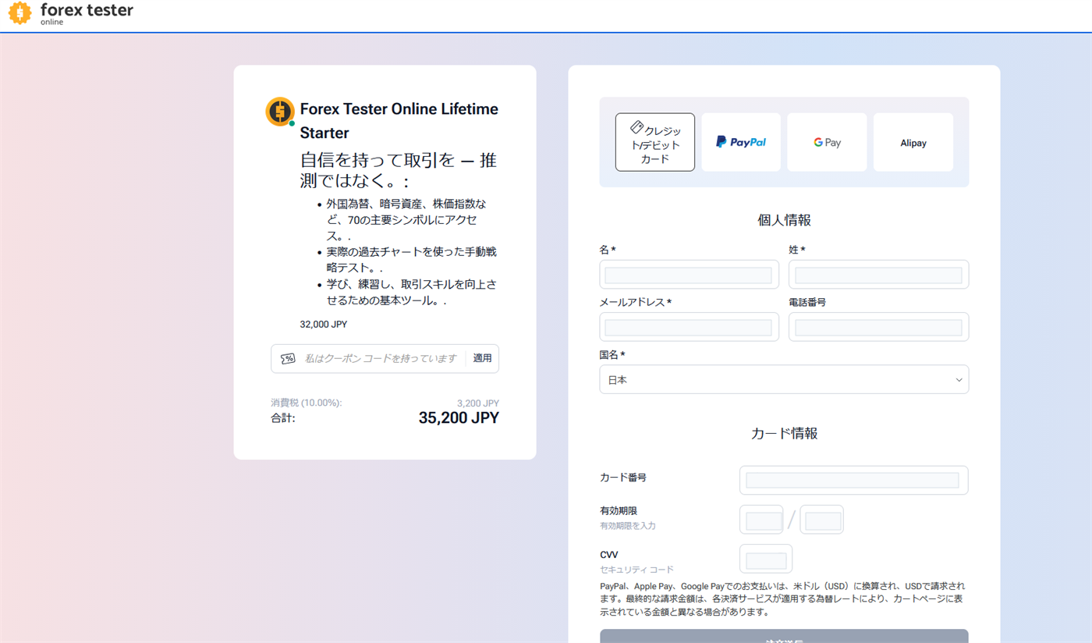Click the Forex Tester Online Lifetime Starter title
This screenshot has width=1092, height=643.
pos(399,121)
